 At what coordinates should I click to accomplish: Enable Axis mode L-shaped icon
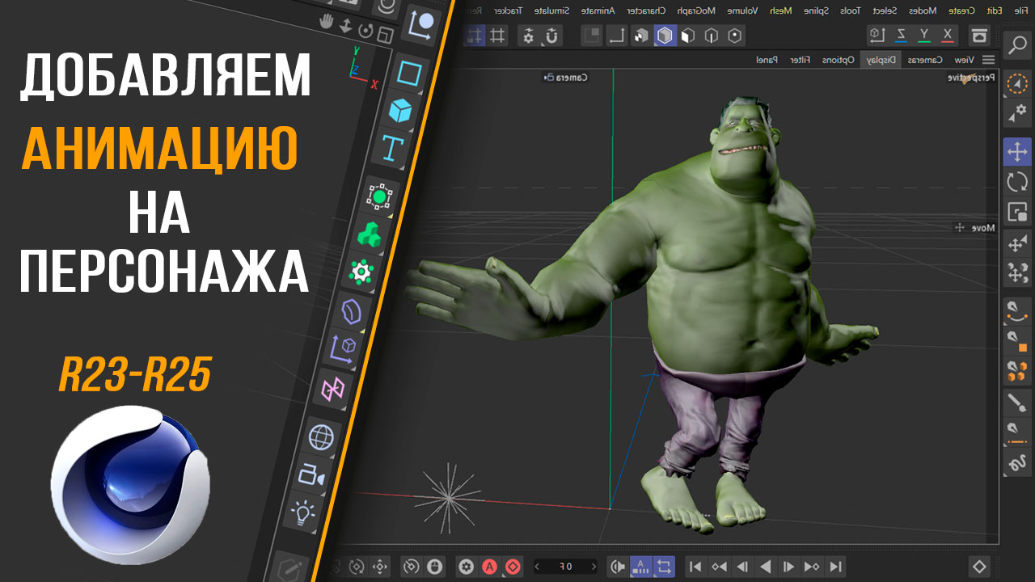pos(617,36)
